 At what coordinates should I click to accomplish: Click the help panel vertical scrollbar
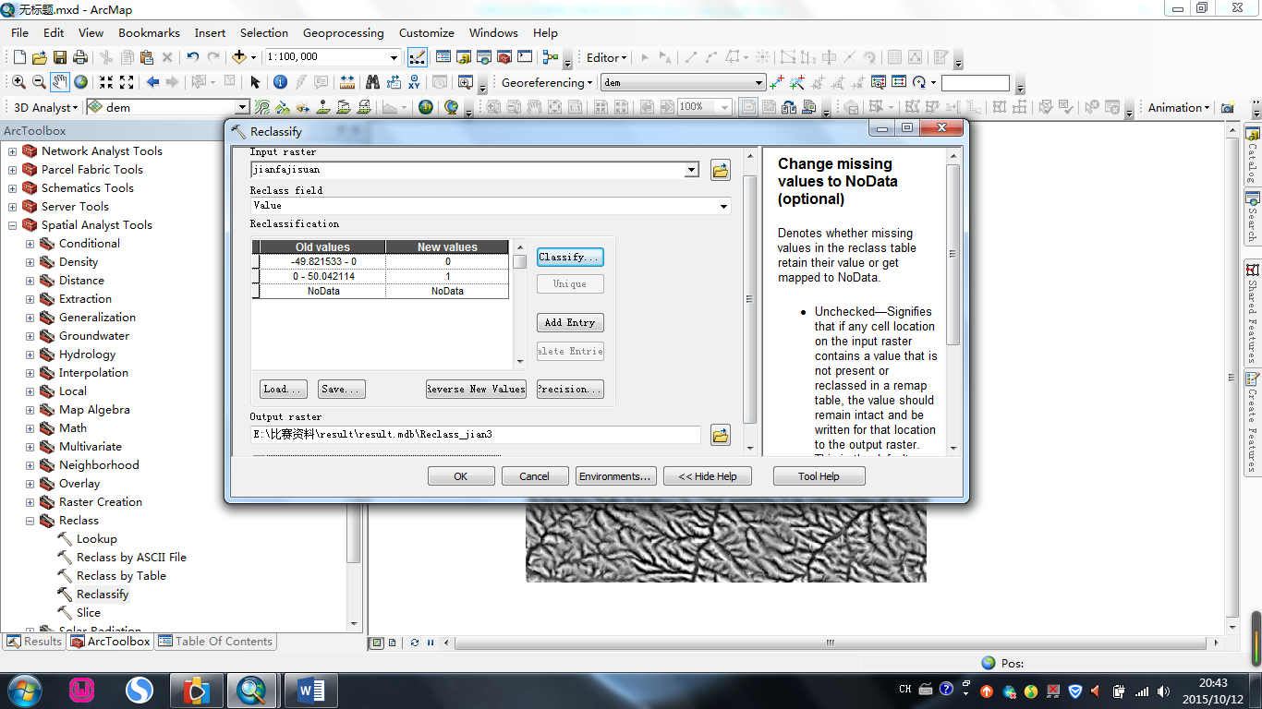(953, 254)
